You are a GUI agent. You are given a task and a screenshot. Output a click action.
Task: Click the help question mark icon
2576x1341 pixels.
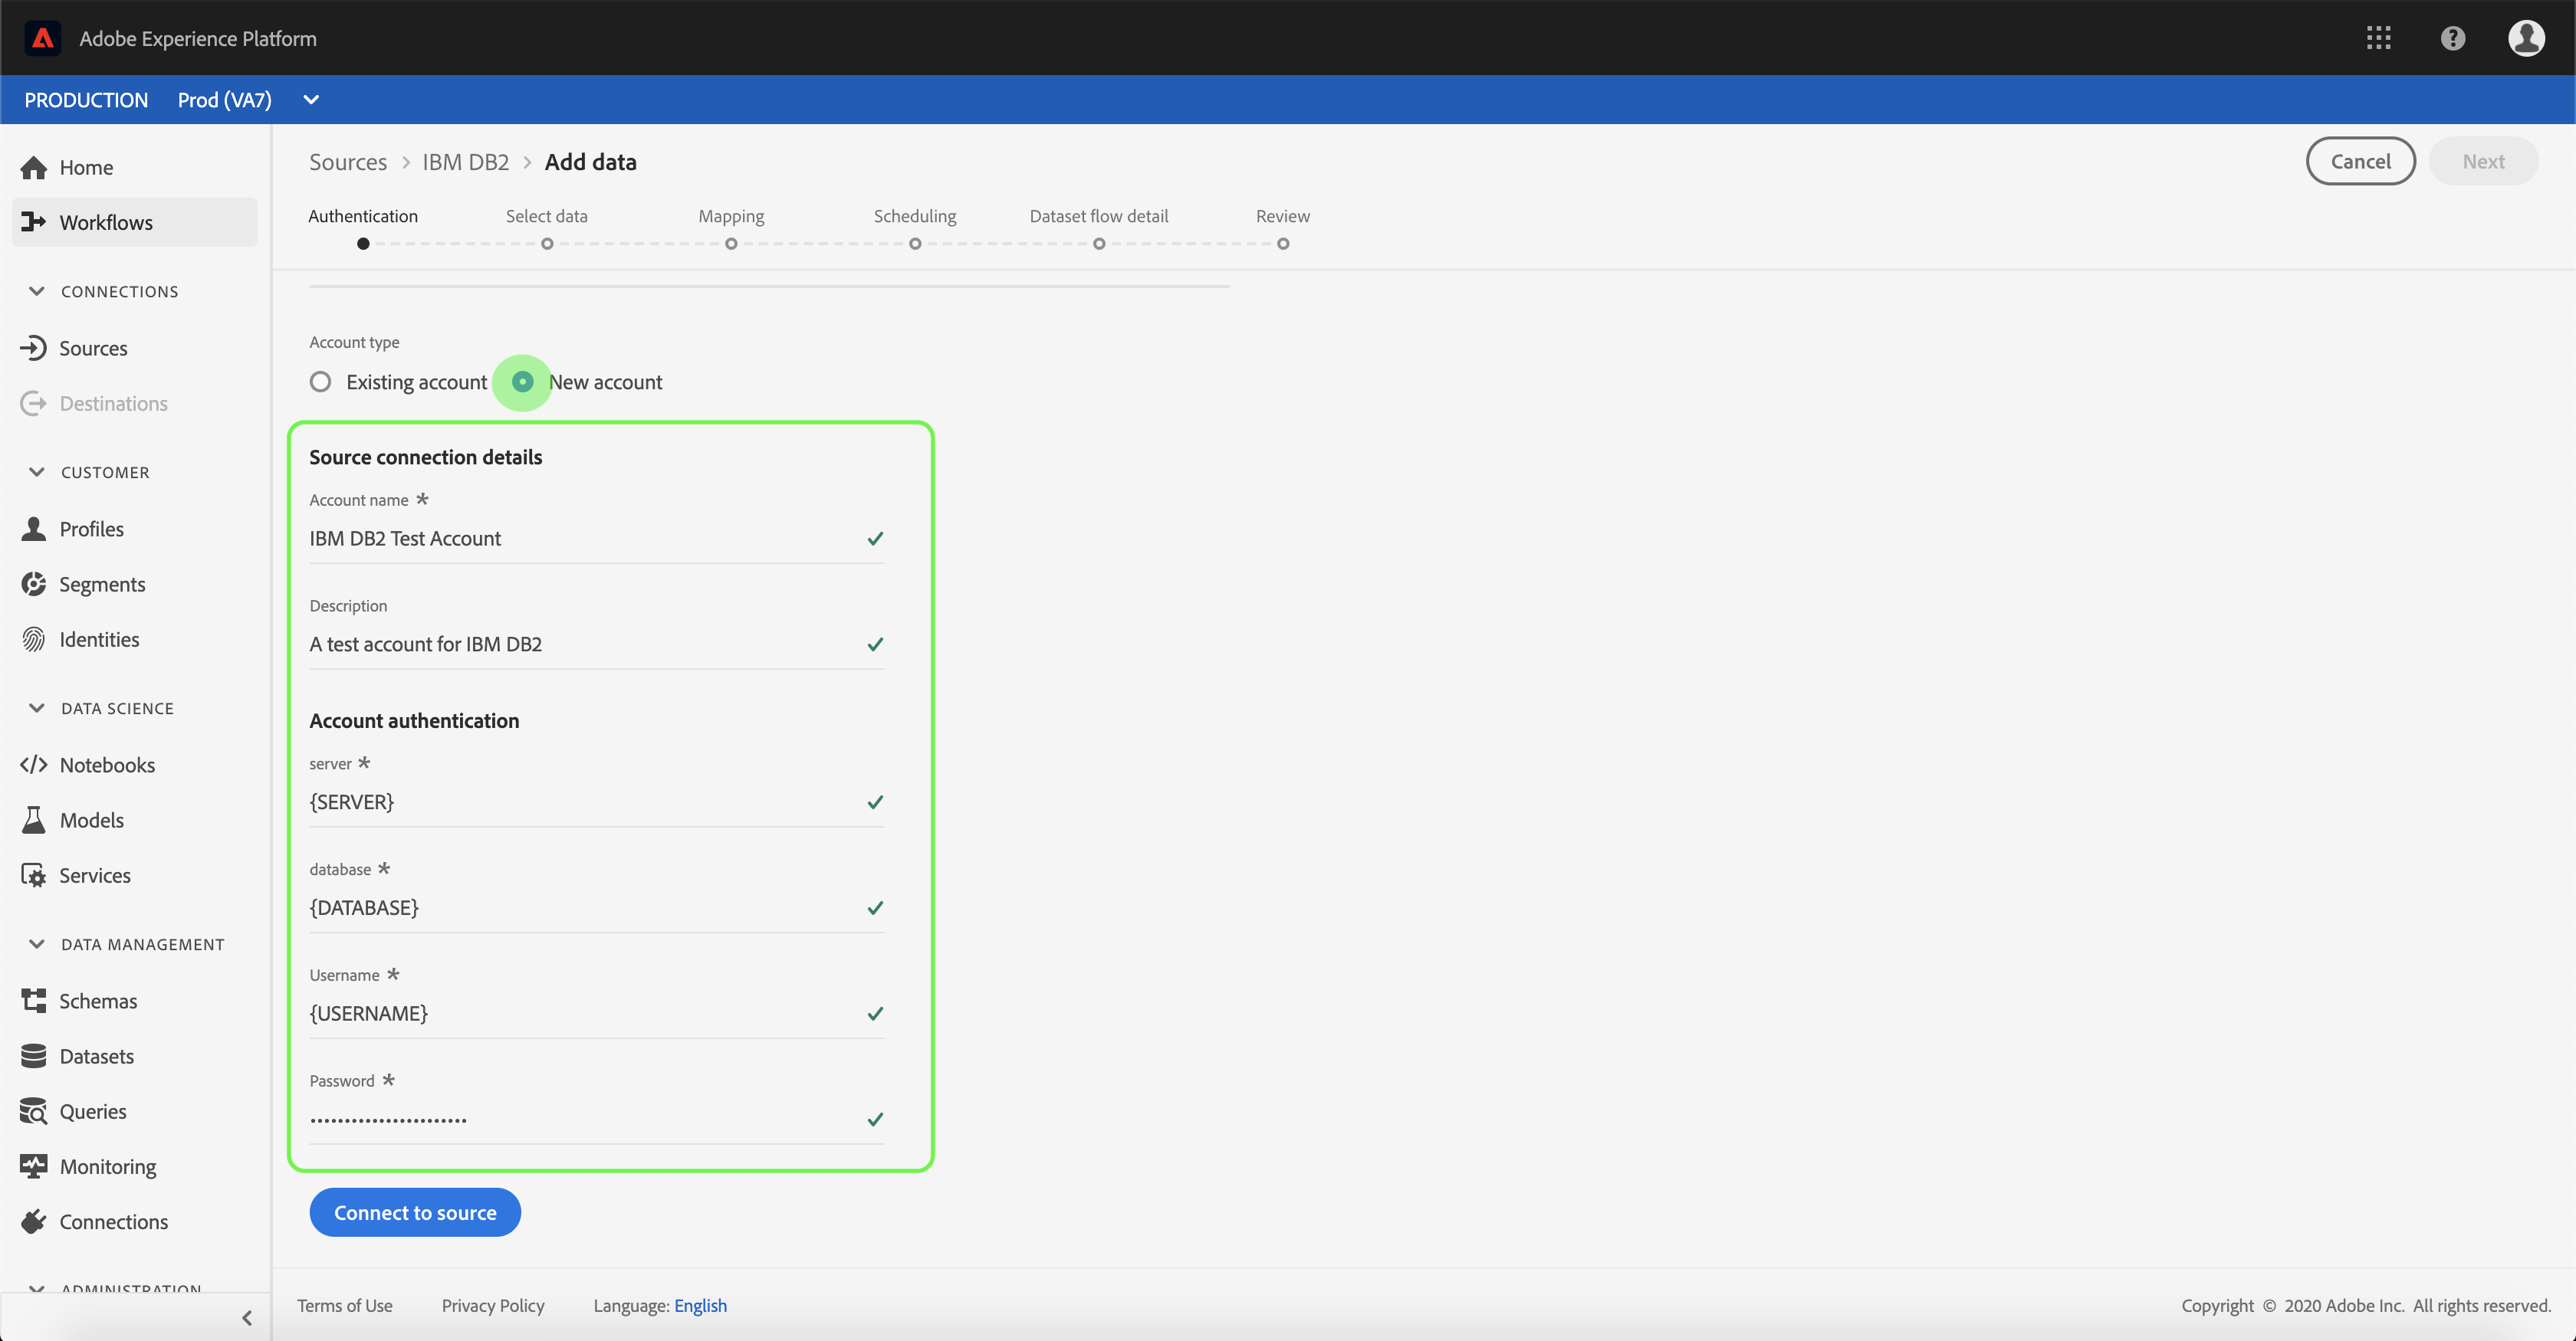(x=2452, y=38)
